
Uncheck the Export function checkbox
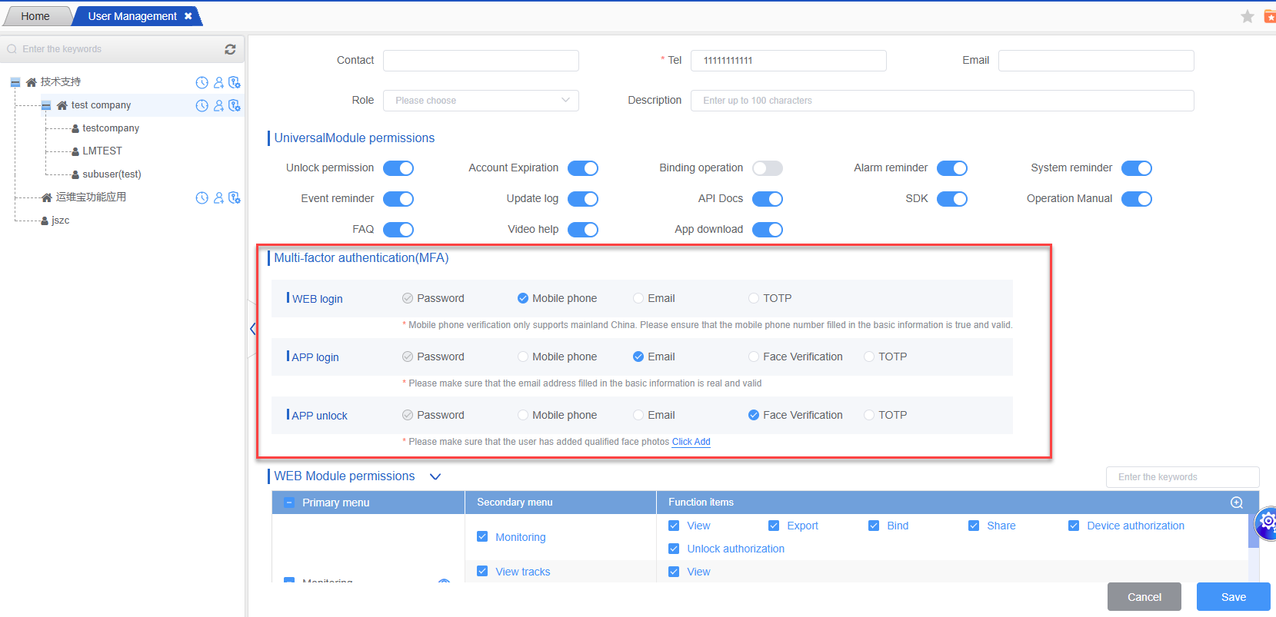[x=774, y=526]
